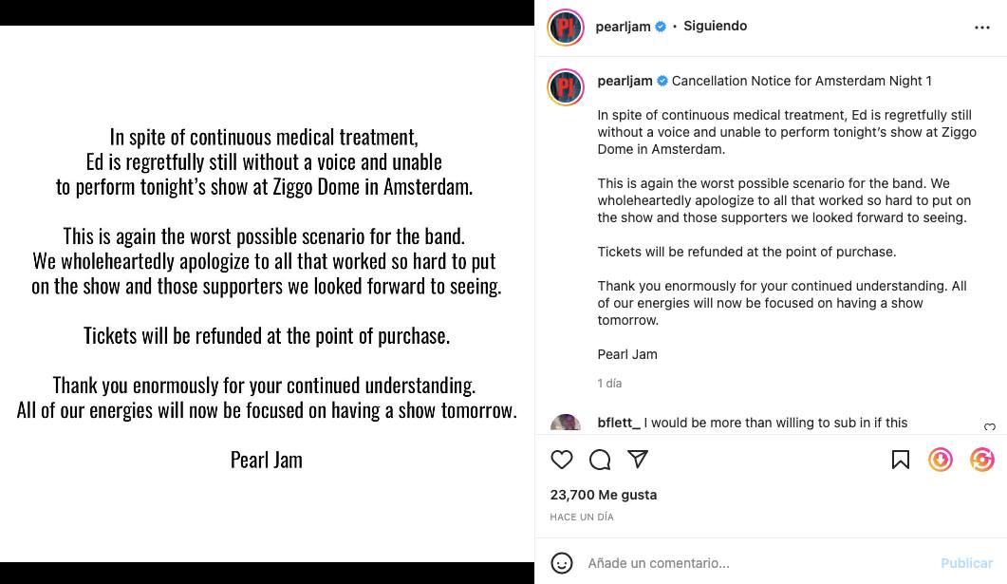Viewport: 1007px width, 584px height.
Task: Click the Siguiendo following button
Action: [x=716, y=27]
